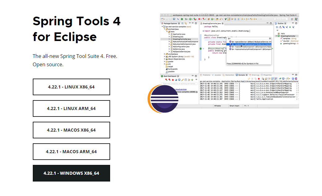The image size is (322, 196).
Task: Open the Spring Tool Suite IDE screenshot image
Action: tap(230, 61)
